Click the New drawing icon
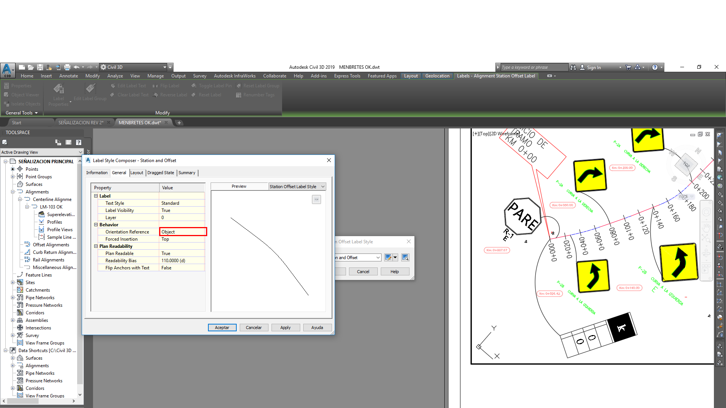 coord(22,67)
